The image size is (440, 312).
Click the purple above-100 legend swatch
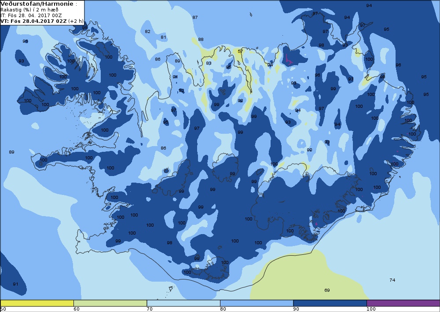coord(403,303)
